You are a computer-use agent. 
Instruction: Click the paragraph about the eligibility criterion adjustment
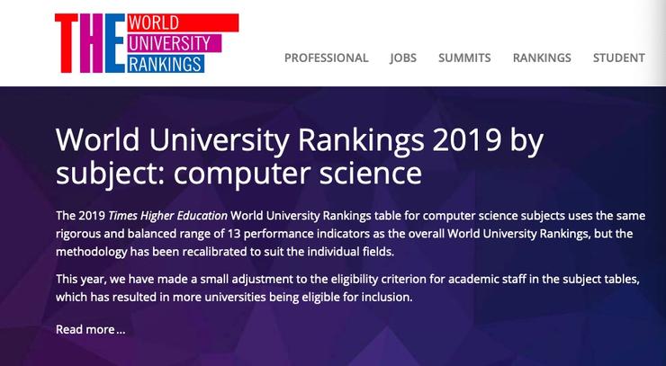click(348, 288)
